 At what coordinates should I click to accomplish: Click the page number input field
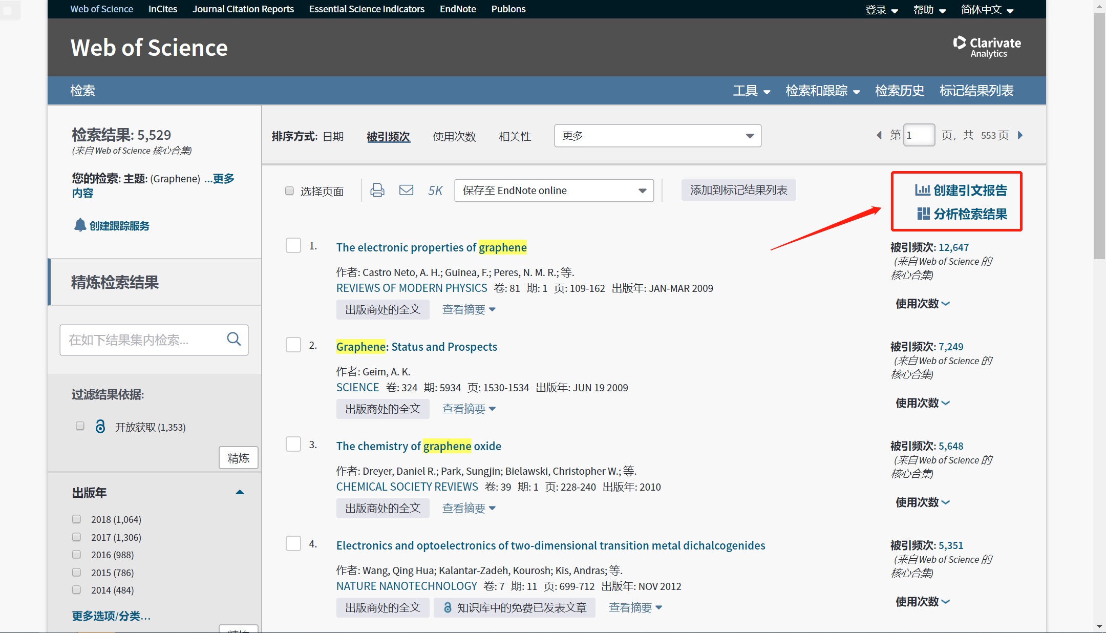919,135
